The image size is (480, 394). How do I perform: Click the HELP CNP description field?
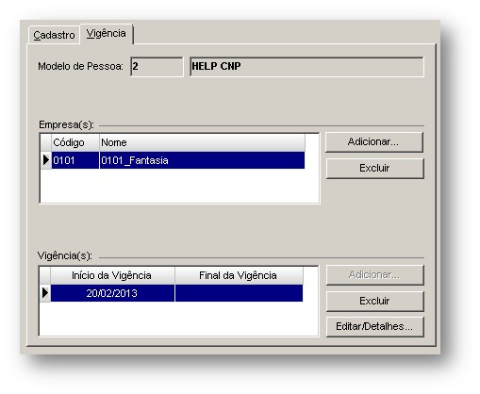306,67
